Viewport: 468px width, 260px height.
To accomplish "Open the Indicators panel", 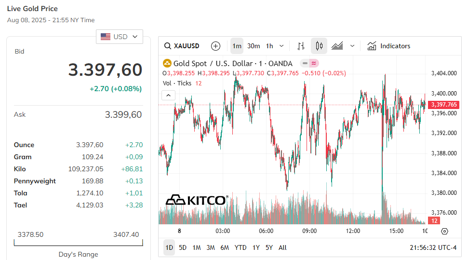I will point(388,46).
